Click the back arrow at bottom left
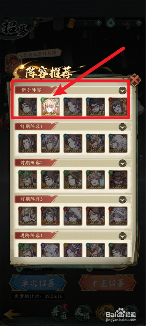The image size is (146, 326). pos(12,314)
